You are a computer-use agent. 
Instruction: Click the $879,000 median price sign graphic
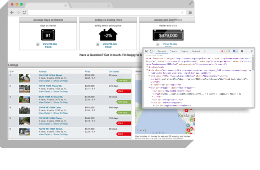click(x=168, y=35)
